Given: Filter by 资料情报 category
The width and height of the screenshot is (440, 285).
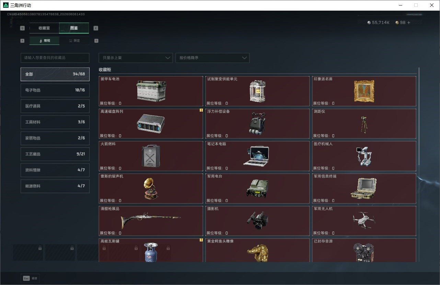Looking at the screenshot, I should 55,170.
